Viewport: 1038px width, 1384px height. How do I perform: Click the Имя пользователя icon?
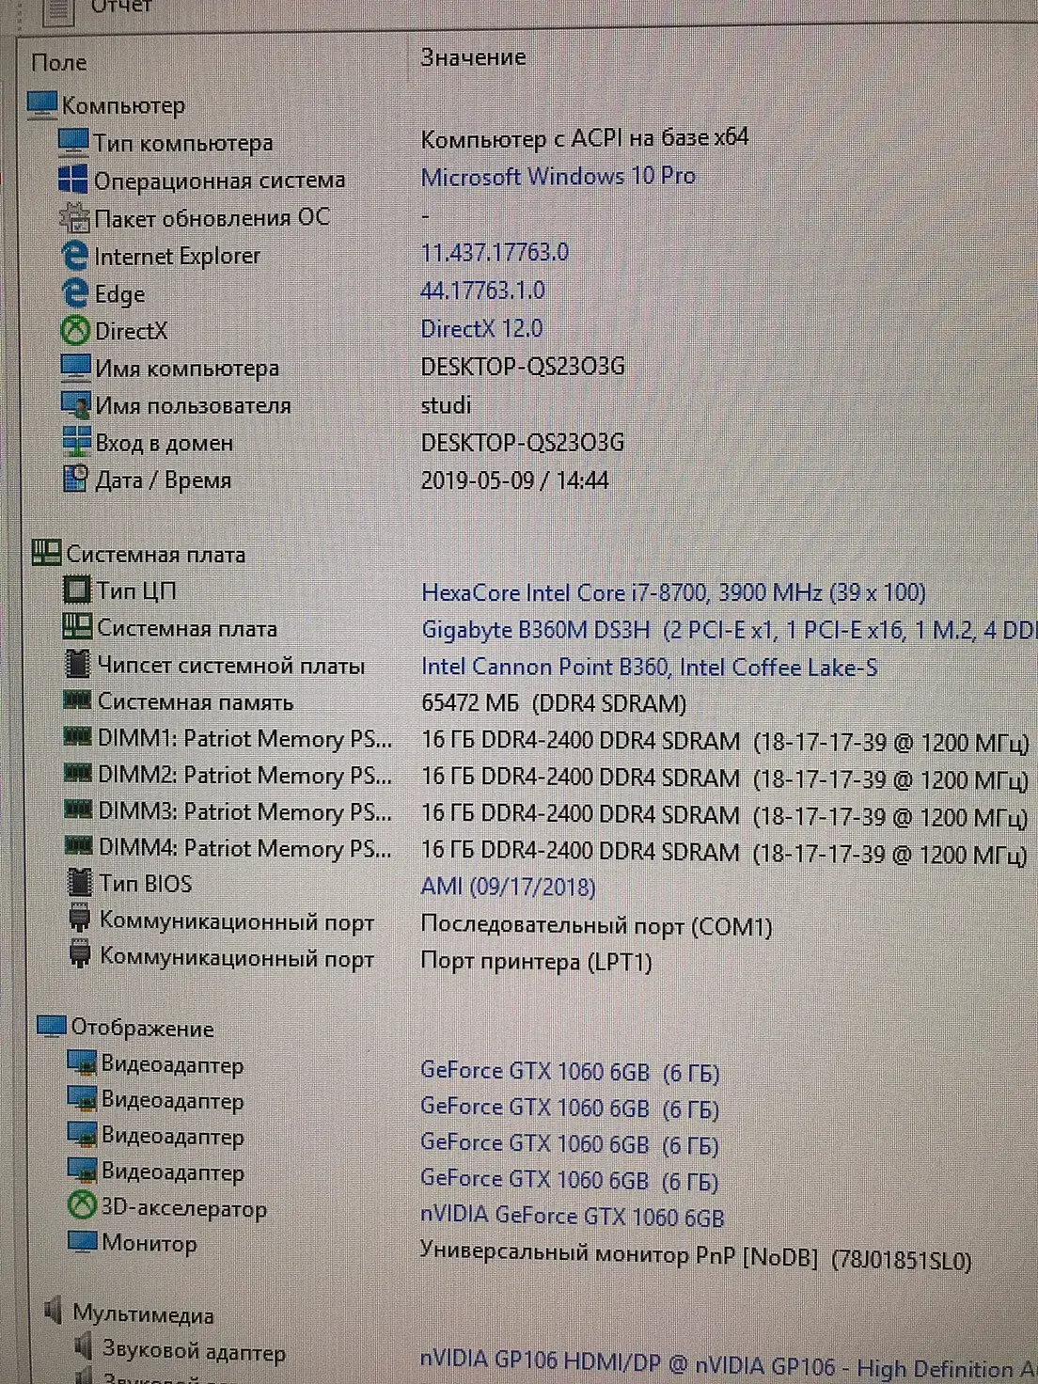[x=76, y=405]
